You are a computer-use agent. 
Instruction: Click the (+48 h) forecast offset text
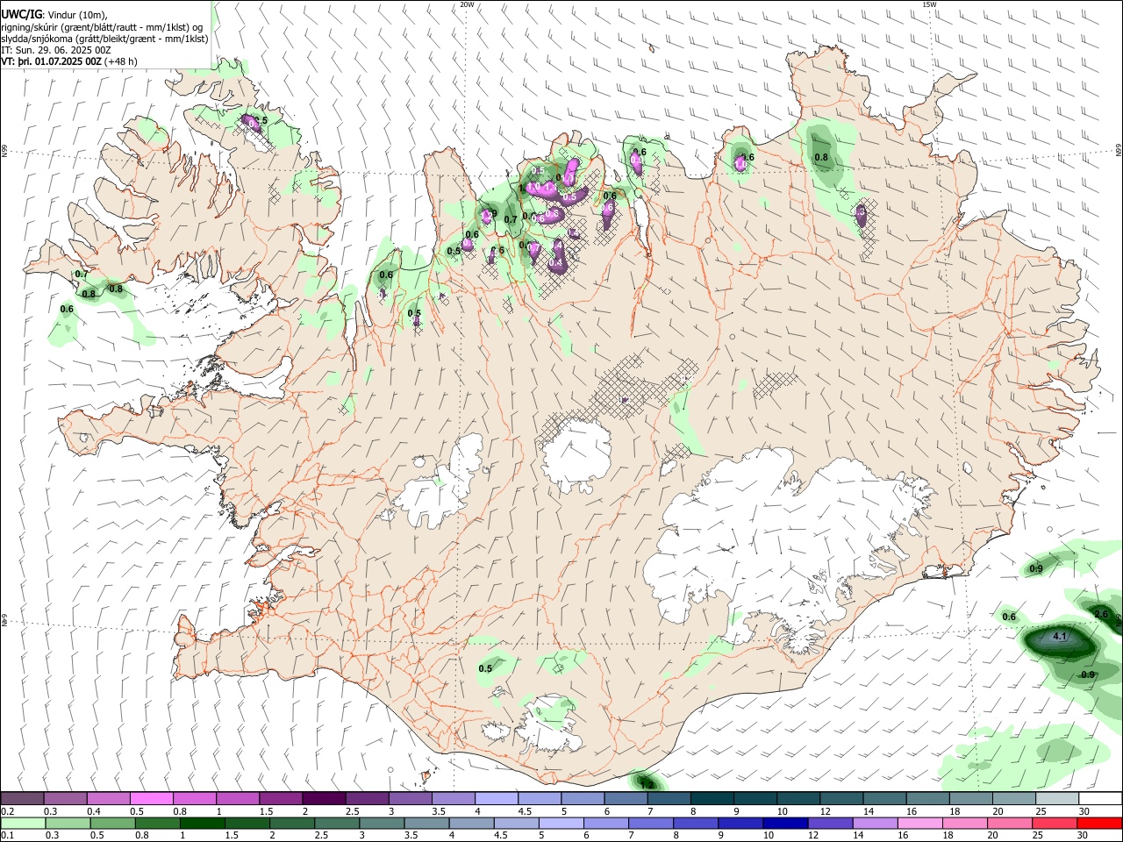click(x=121, y=61)
